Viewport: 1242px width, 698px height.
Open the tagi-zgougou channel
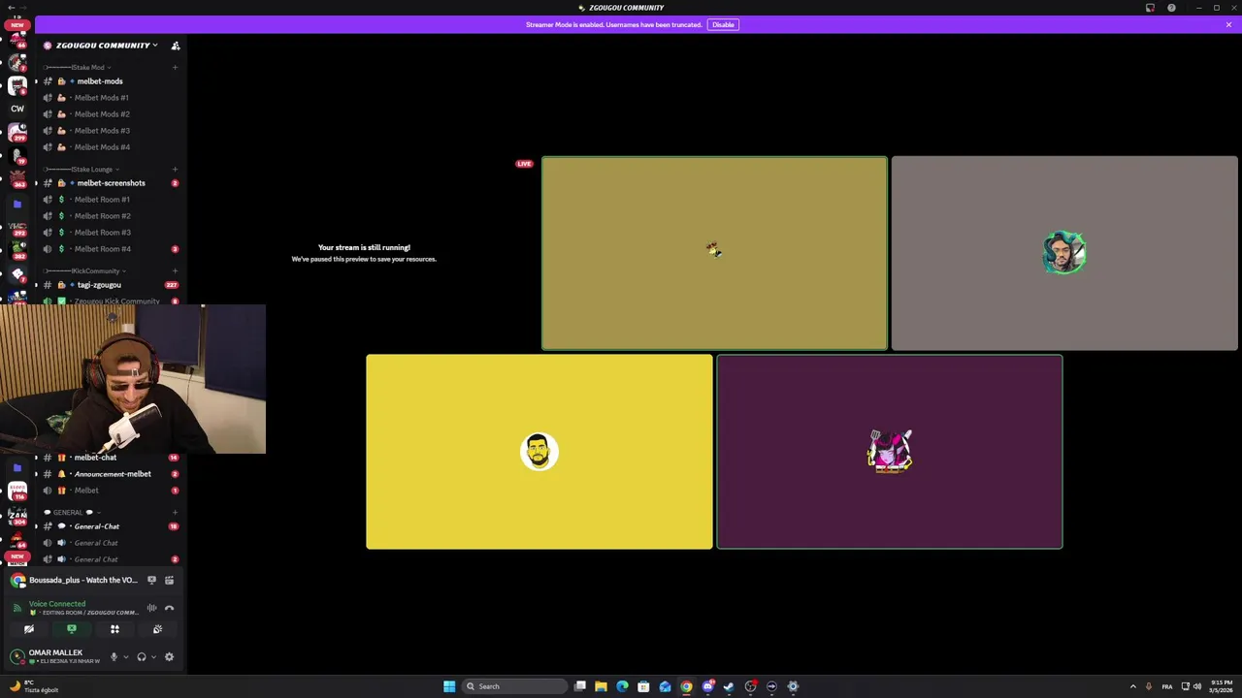pos(110,285)
